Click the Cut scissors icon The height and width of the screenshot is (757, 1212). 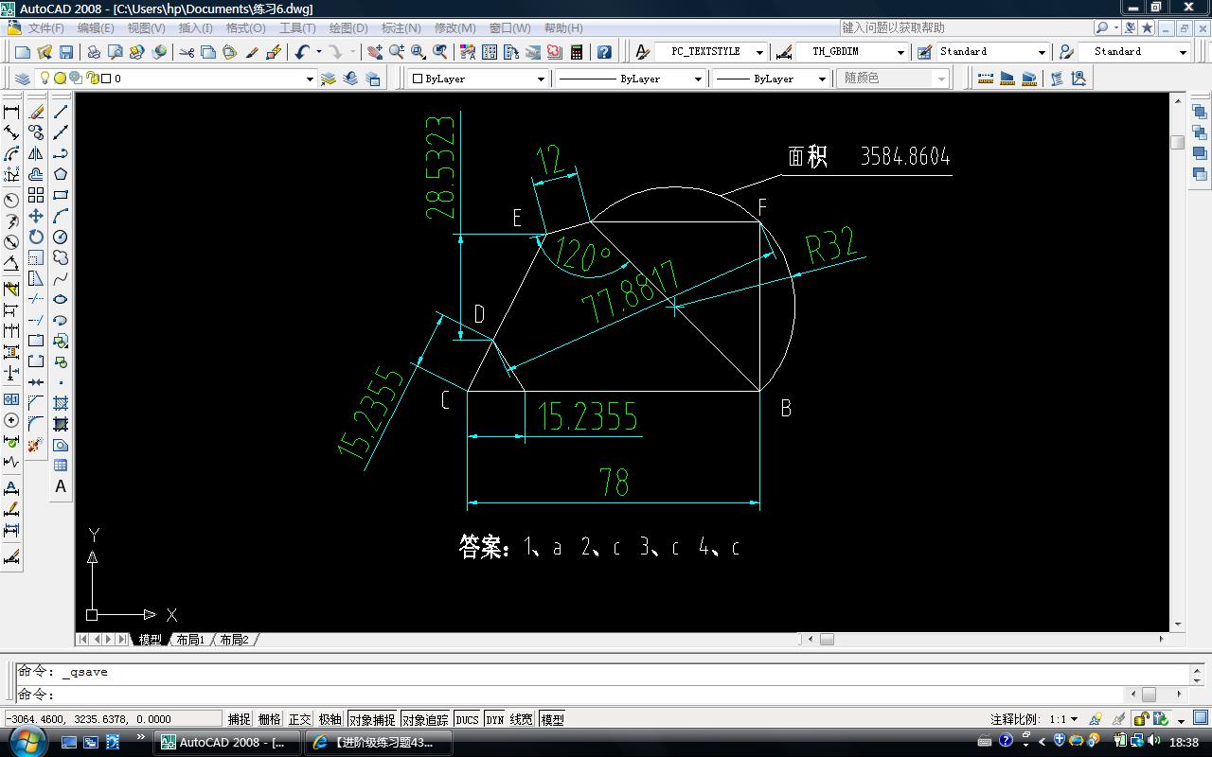tap(187, 52)
